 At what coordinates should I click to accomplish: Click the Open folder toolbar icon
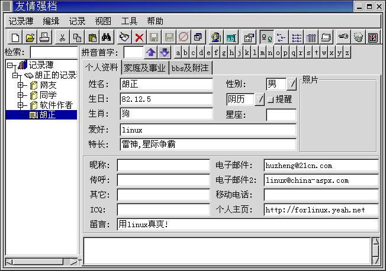point(30,37)
